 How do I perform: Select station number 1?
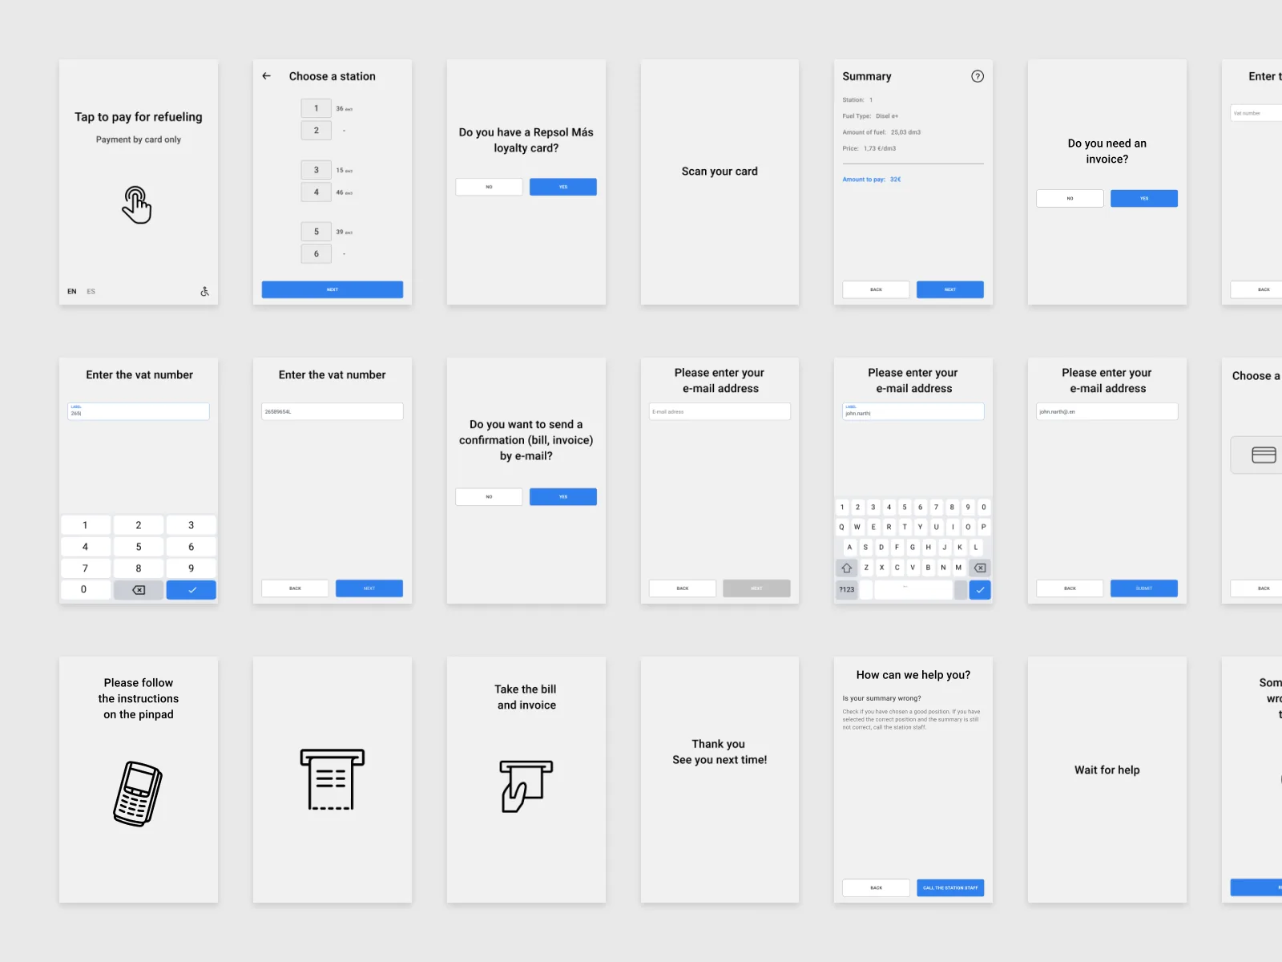316,108
